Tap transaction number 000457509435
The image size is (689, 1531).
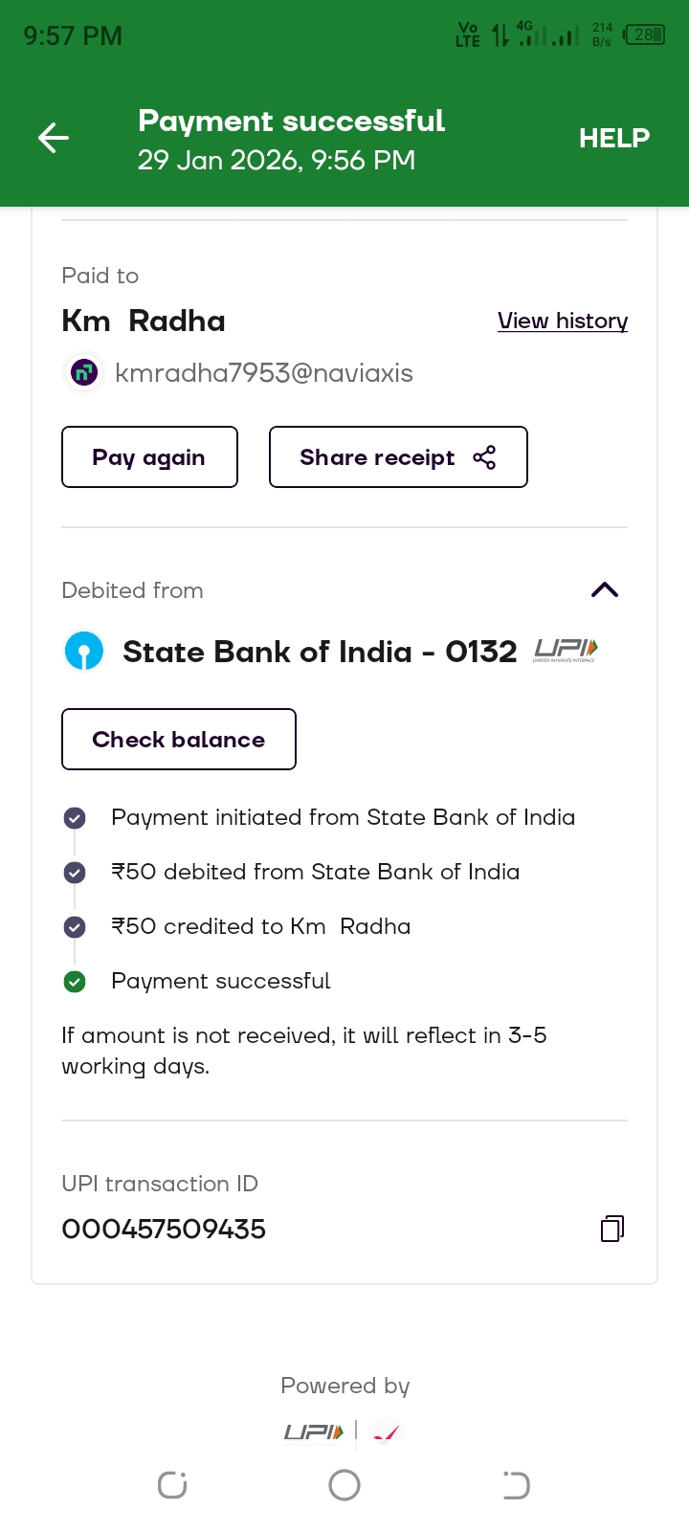164,1229
